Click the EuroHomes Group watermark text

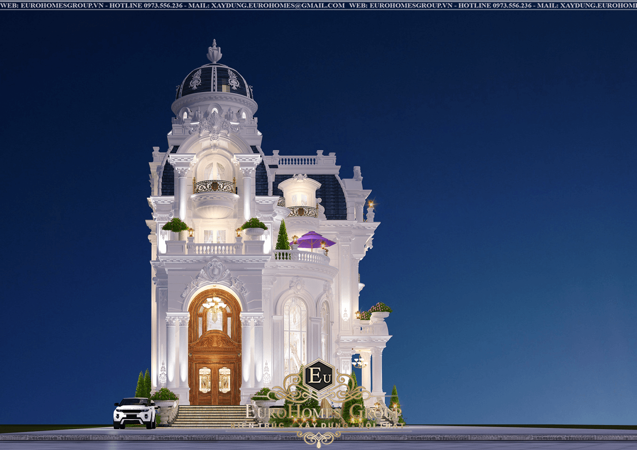323,413
